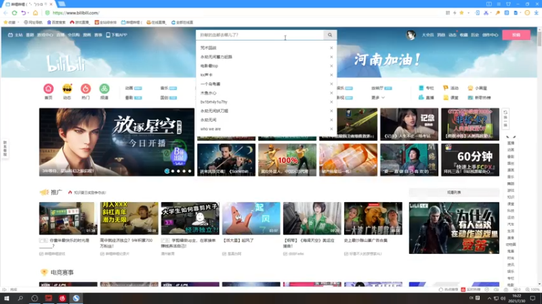Pick the '电影最top' history suggestion

click(x=209, y=66)
